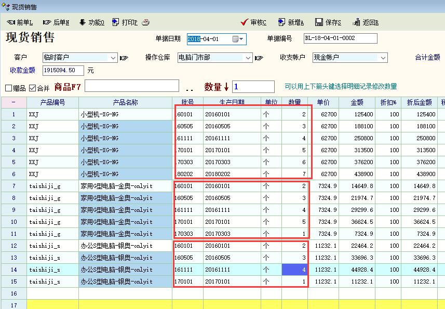Click 返回 to go back
This screenshot has height=309, width=445.
pyautogui.click(x=366, y=22)
